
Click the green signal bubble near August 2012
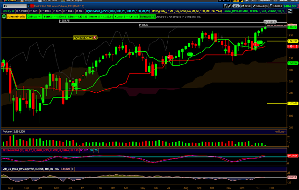coord(190,54)
